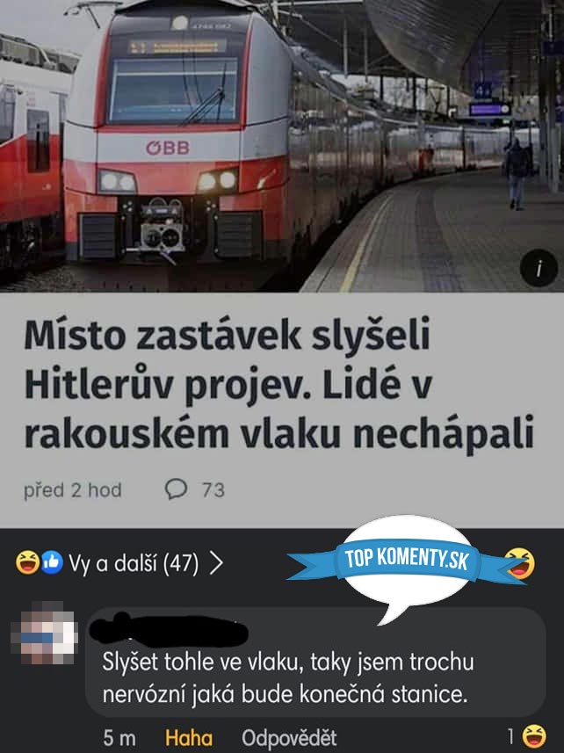Click the '5 m' comment timestamp
The image size is (564, 753).
point(119,738)
